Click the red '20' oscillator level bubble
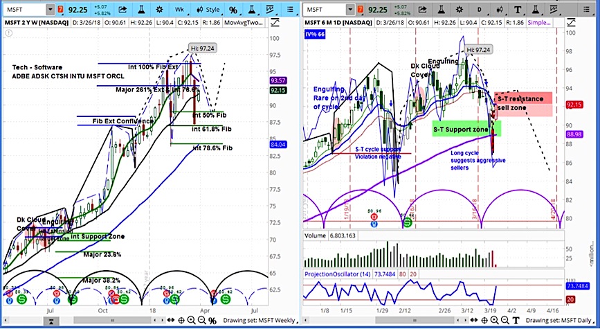 coord(570,300)
